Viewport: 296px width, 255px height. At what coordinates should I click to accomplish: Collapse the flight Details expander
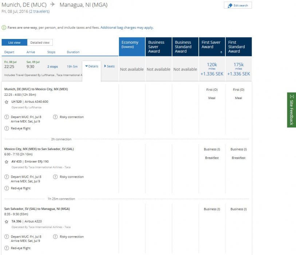coord(91,66)
